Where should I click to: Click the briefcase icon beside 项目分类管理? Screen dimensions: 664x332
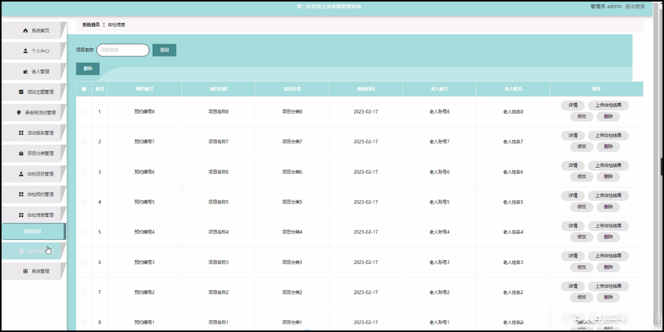21,153
